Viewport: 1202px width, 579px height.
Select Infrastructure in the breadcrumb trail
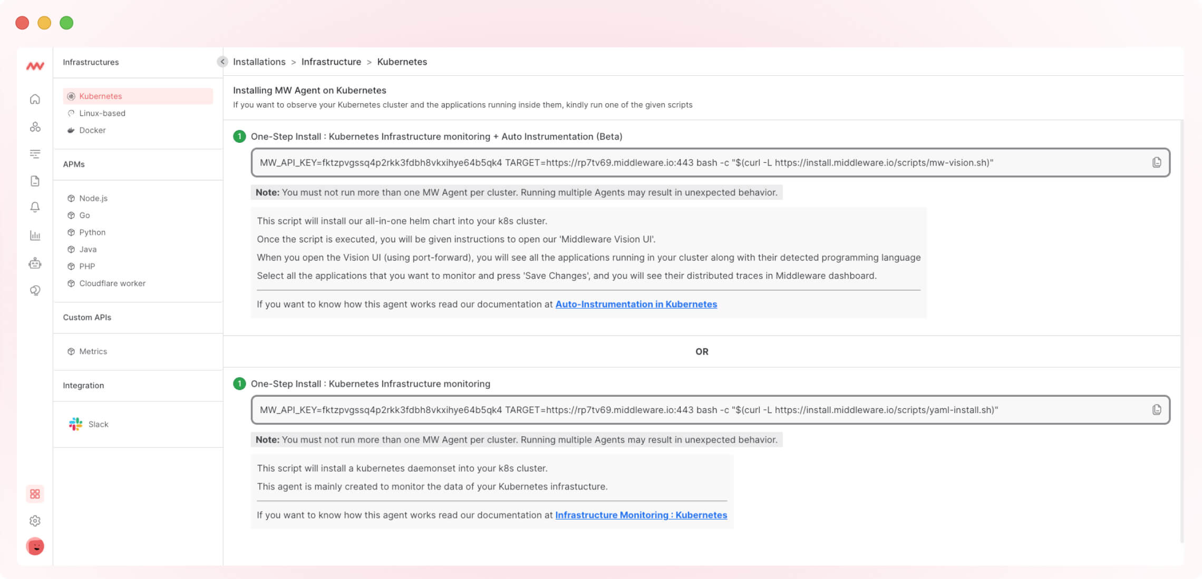(331, 62)
